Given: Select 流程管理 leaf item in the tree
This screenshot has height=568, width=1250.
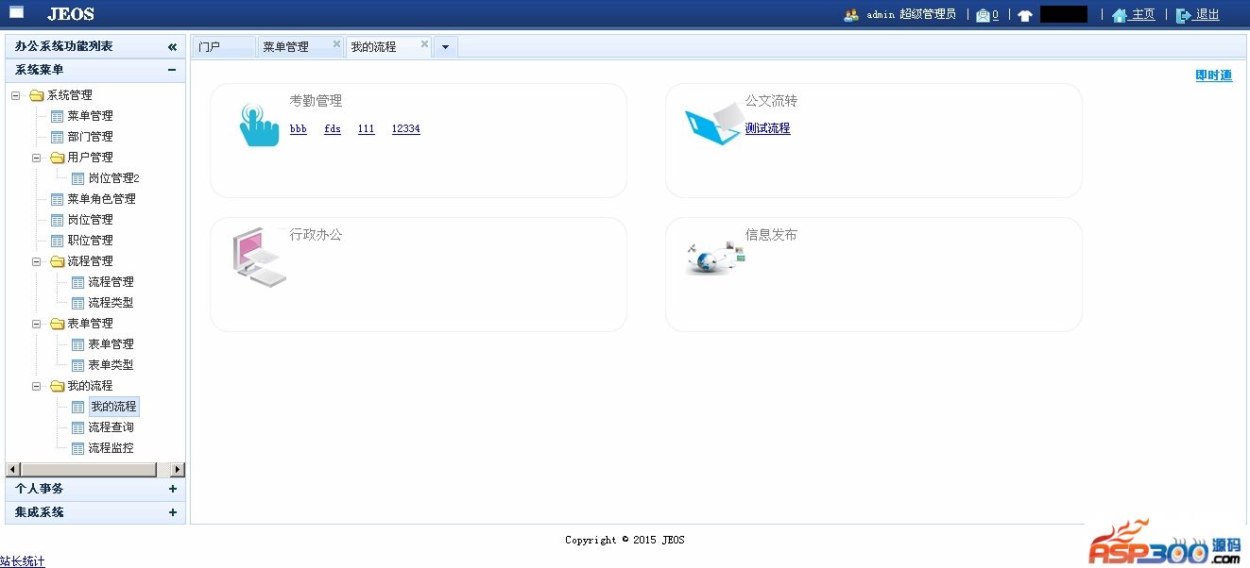Looking at the screenshot, I should (x=111, y=282).
